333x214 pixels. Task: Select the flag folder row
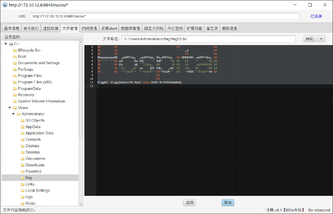(x=40, y=178)
